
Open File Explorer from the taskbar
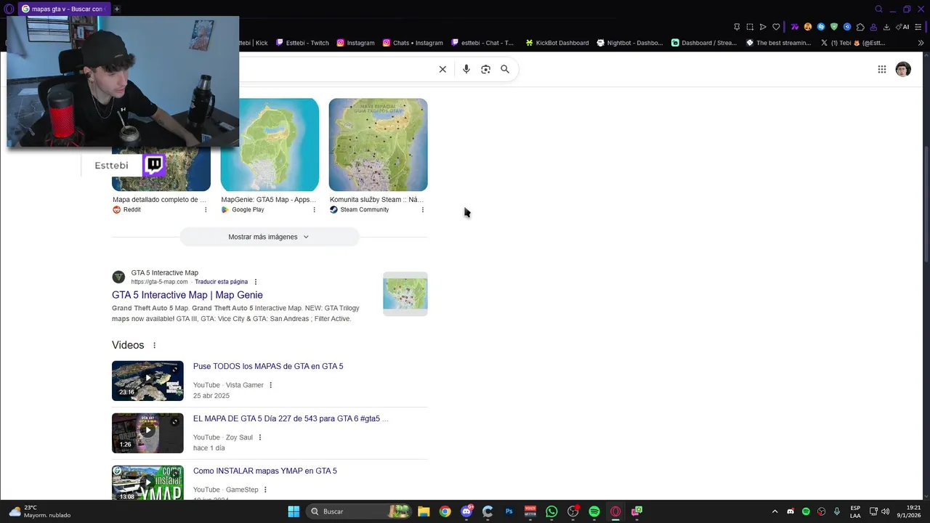click(x=424, y=511)
